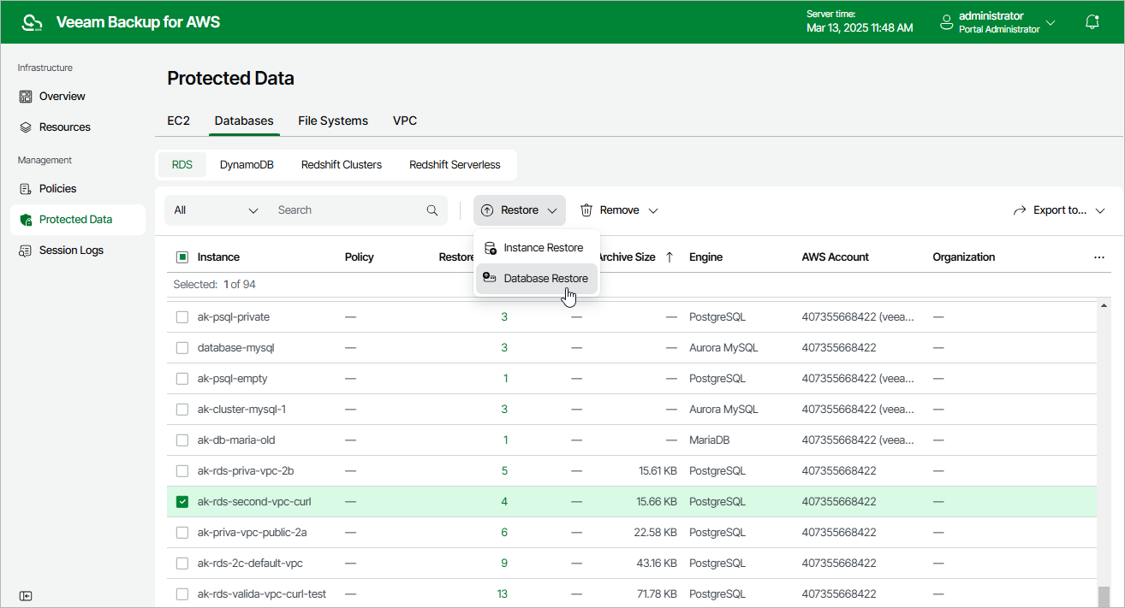Screen dimensions: 1125x608
Task: Check the ak-priva-vpc-public-2a row checkbox
Action: (x=182, y=533)
